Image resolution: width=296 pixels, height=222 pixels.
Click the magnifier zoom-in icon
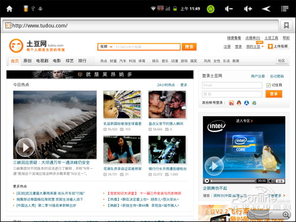pos(285,214)
